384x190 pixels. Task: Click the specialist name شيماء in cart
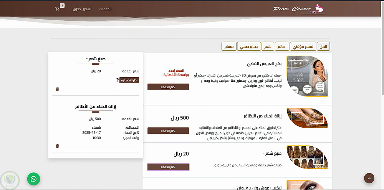(96, 127)
